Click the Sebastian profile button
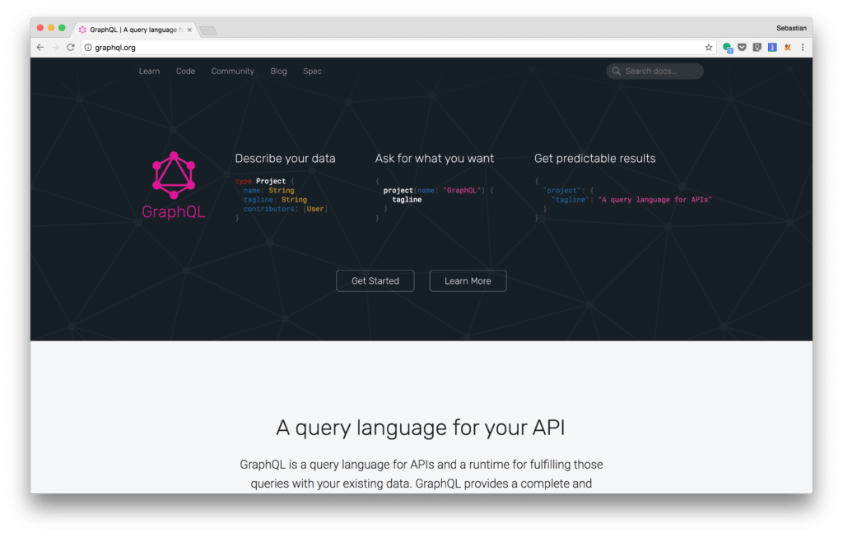This screenshot has width=843, height=537. coord(791,28)
